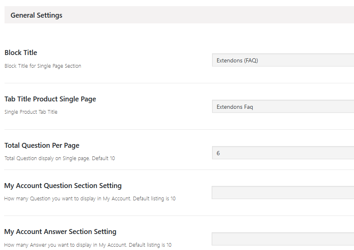Click the 'Extendons (FAQ)' text in its field
Viewport: 354px width, 250px height.
point(237,60)
